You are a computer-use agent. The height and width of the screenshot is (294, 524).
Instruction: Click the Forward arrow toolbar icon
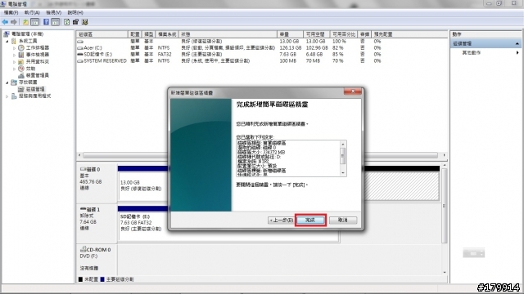(x=14, y=22)
